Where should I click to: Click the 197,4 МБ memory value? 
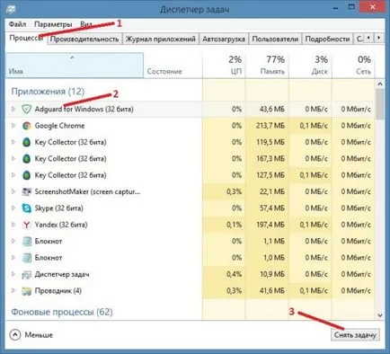pos(270,225)
